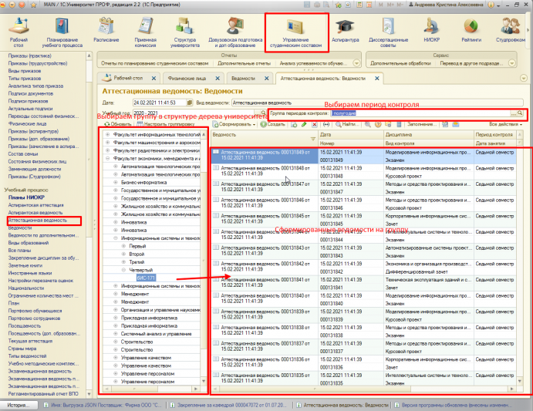Click the print icon in title bar

click(317, 5)
